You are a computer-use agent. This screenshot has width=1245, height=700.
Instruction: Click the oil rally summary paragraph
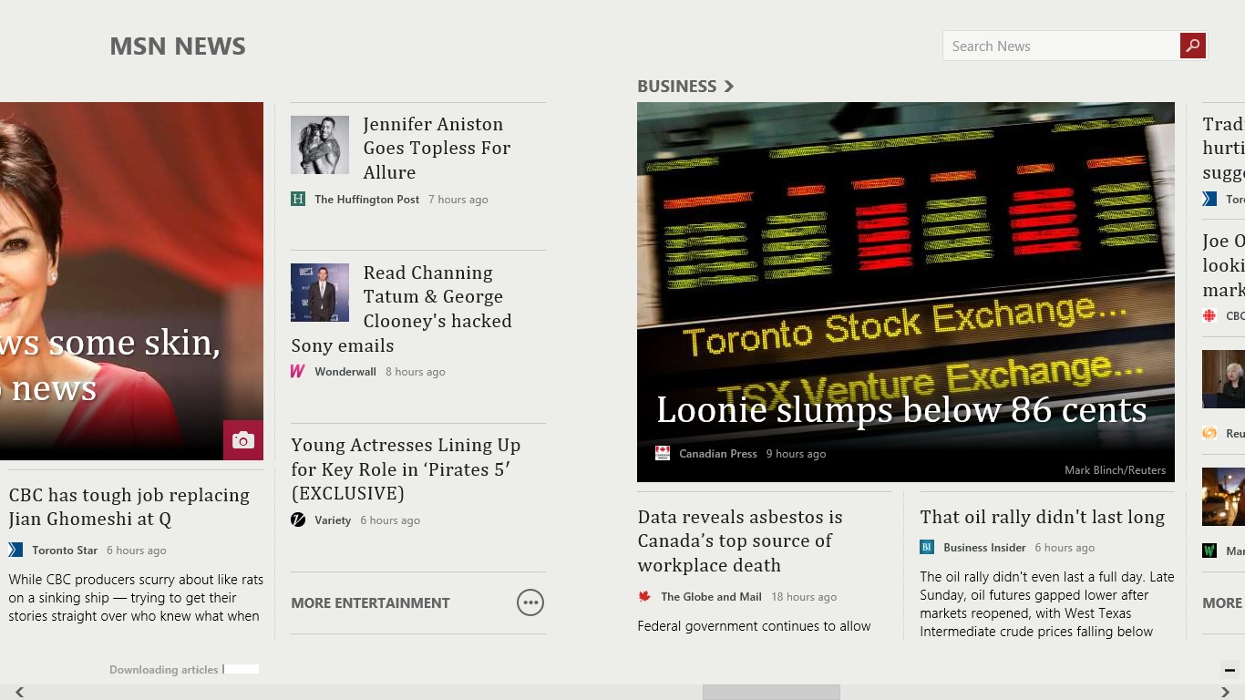click(x=1046, y=603)
